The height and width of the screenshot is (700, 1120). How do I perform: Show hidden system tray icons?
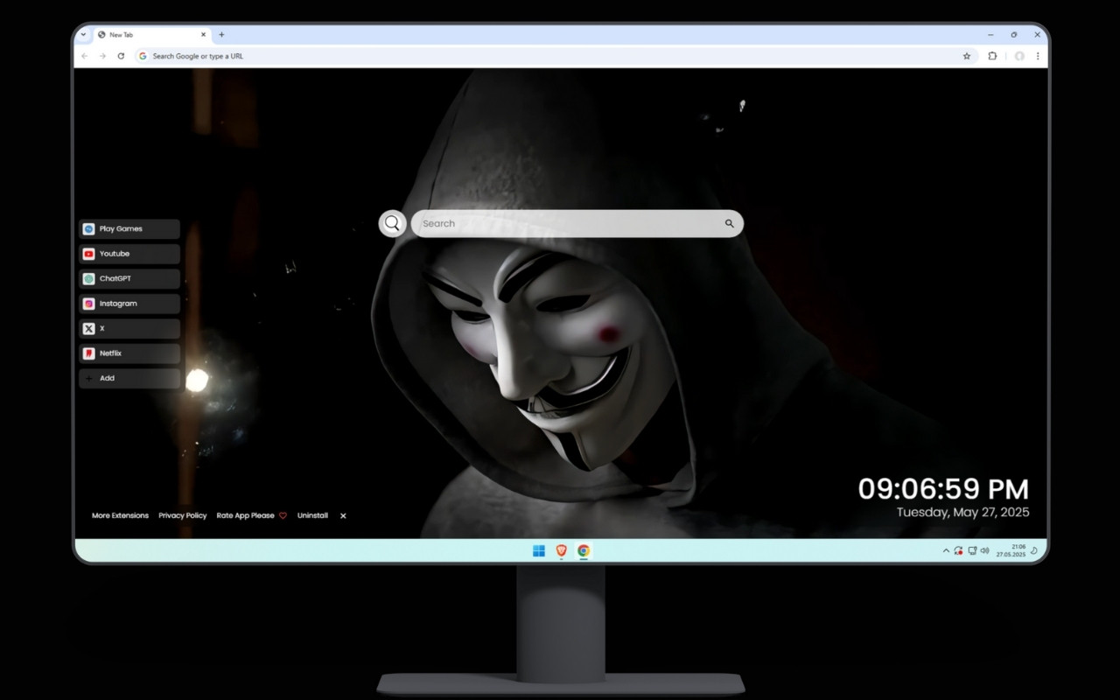click(x=946, y=550)
